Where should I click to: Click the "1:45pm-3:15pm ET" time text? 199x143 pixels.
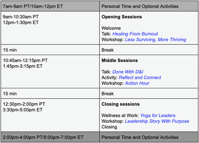pos(22,66)
